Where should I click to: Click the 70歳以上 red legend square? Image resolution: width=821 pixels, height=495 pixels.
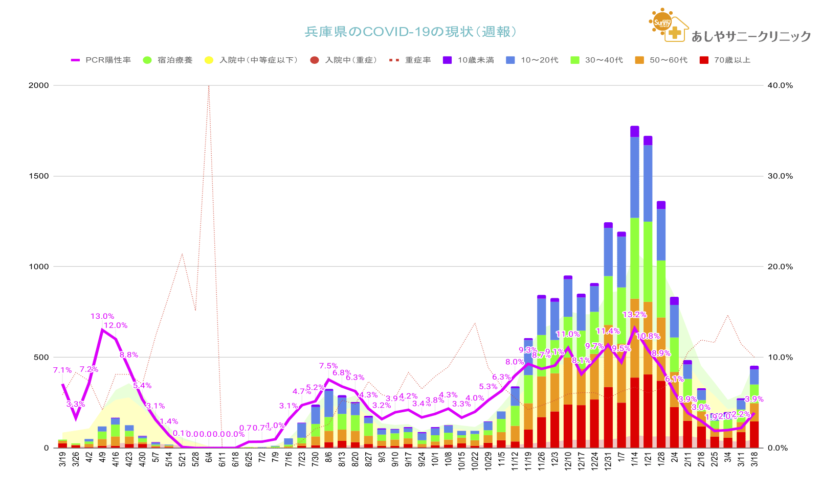coord(704,60)
